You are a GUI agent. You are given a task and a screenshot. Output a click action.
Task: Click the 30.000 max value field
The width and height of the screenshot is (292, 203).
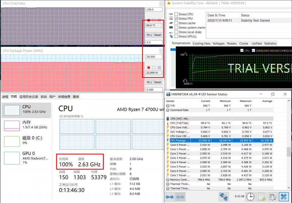[x=154, y=57]
